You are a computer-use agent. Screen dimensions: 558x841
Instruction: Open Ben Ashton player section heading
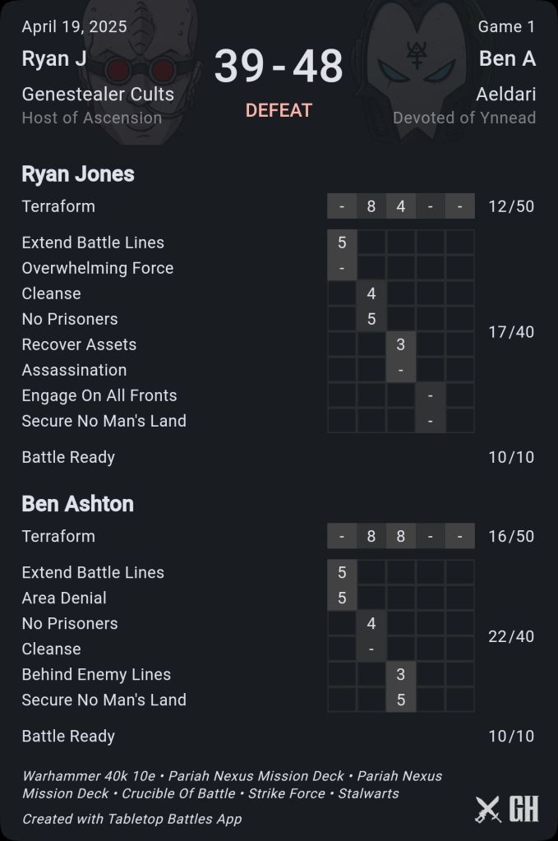click(x=77, y=503)
